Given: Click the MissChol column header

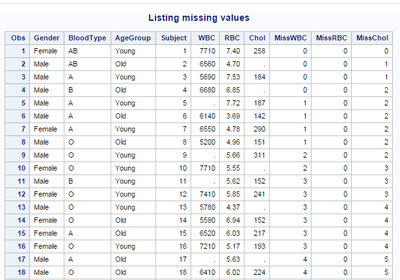Looking at the screenshot, I should 373,38.
